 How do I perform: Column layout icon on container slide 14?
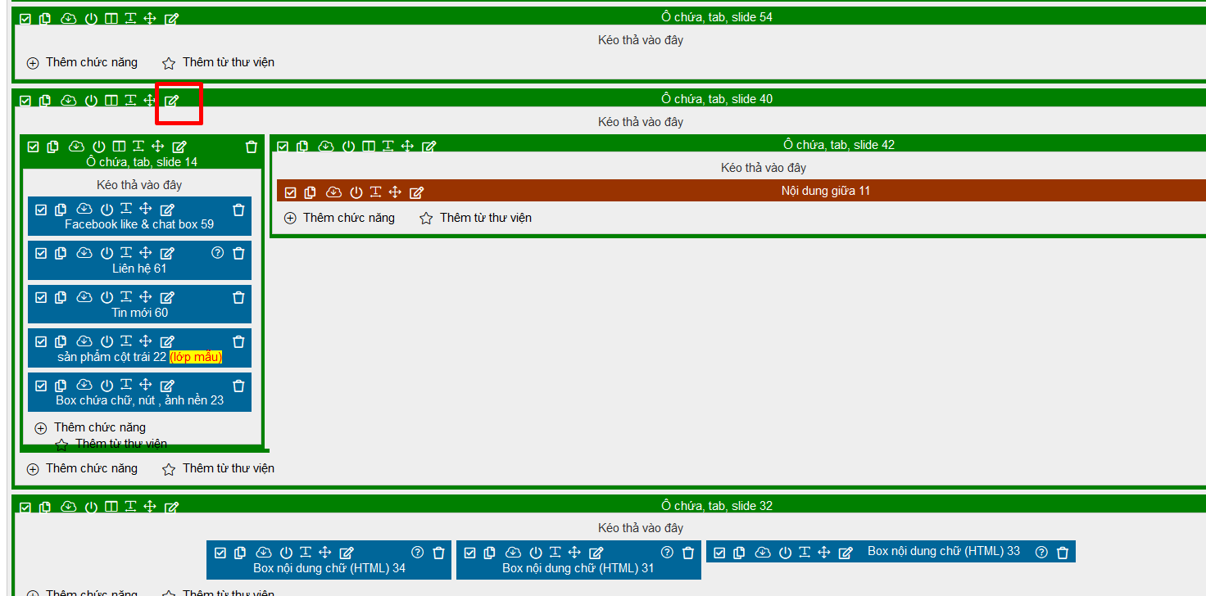(120, 147)
